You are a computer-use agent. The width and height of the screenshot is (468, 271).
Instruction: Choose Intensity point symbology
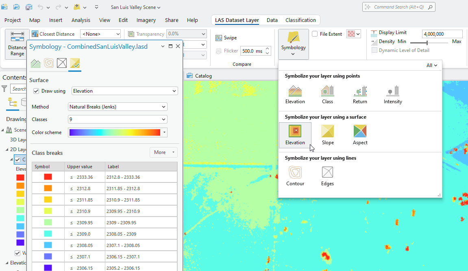pos(392,94)
